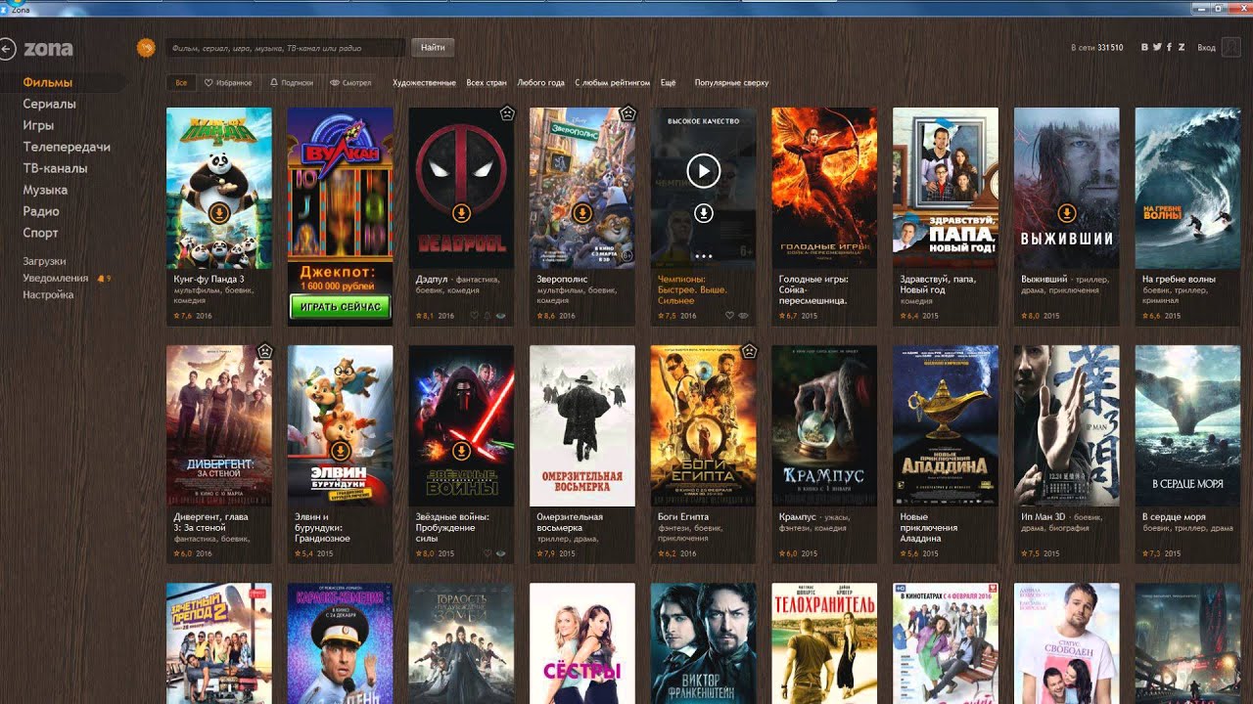Click the zona logo
The height and width of the screenshot is (704, 1253).
48,48
